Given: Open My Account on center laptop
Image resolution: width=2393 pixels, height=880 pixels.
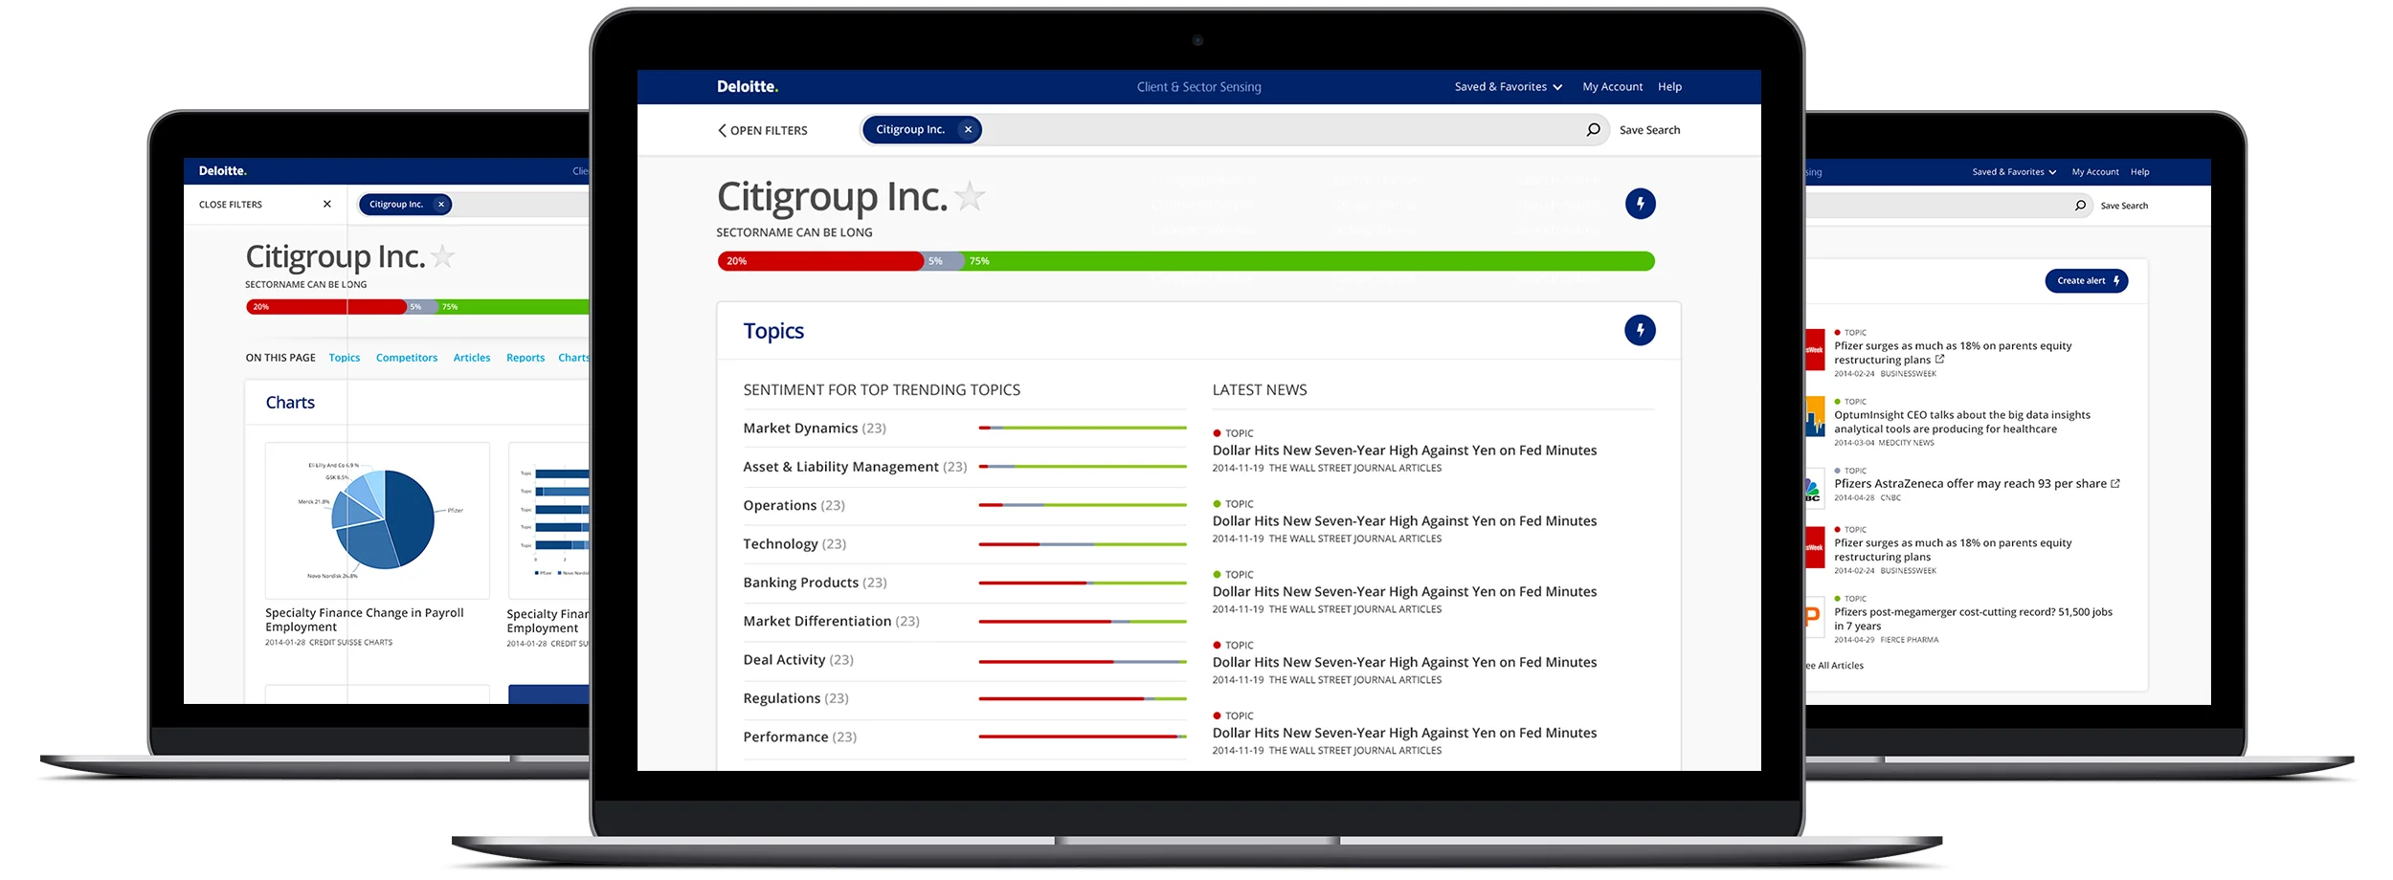Looking at the screenshot, I should pyautogui.click(x=1613, y=87).
